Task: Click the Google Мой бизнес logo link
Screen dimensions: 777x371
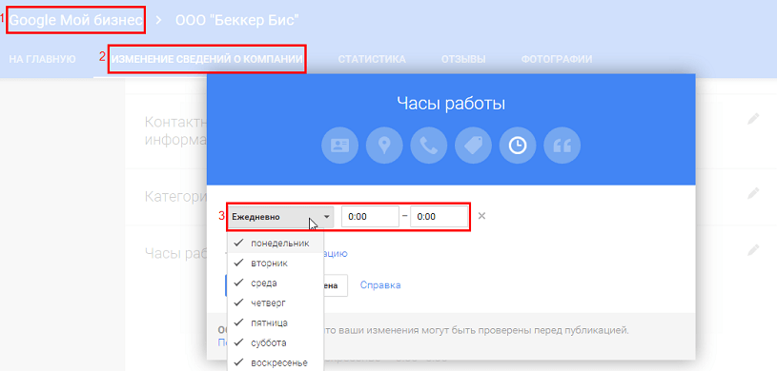Action: tap(76, 20)
